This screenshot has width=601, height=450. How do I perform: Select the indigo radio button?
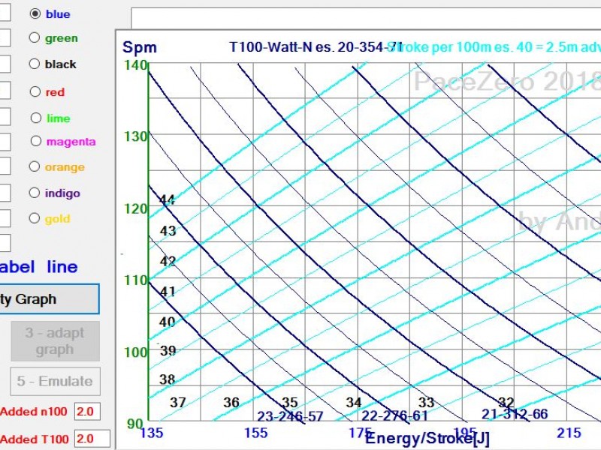pos(35,193)
